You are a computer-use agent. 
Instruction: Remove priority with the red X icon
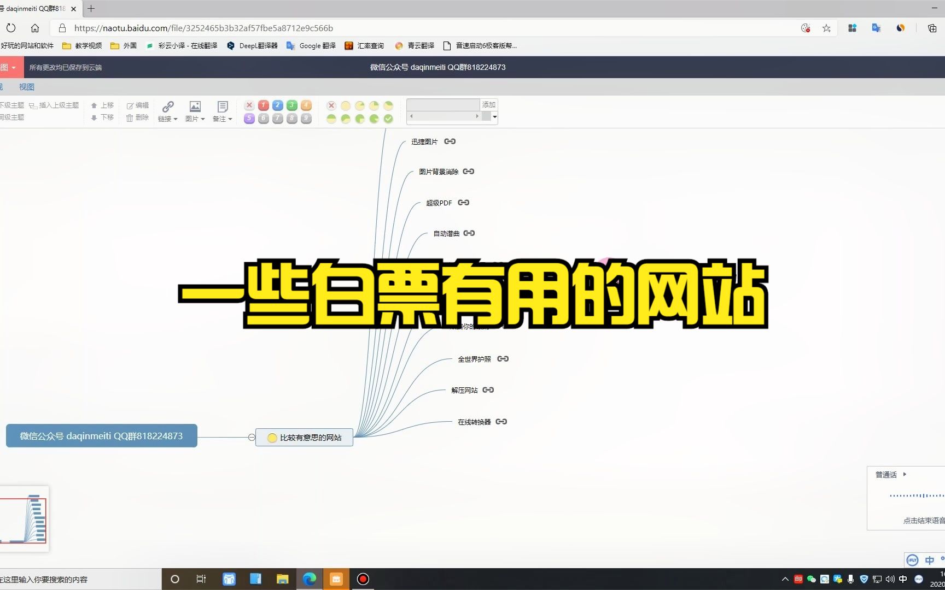[249, 105]
